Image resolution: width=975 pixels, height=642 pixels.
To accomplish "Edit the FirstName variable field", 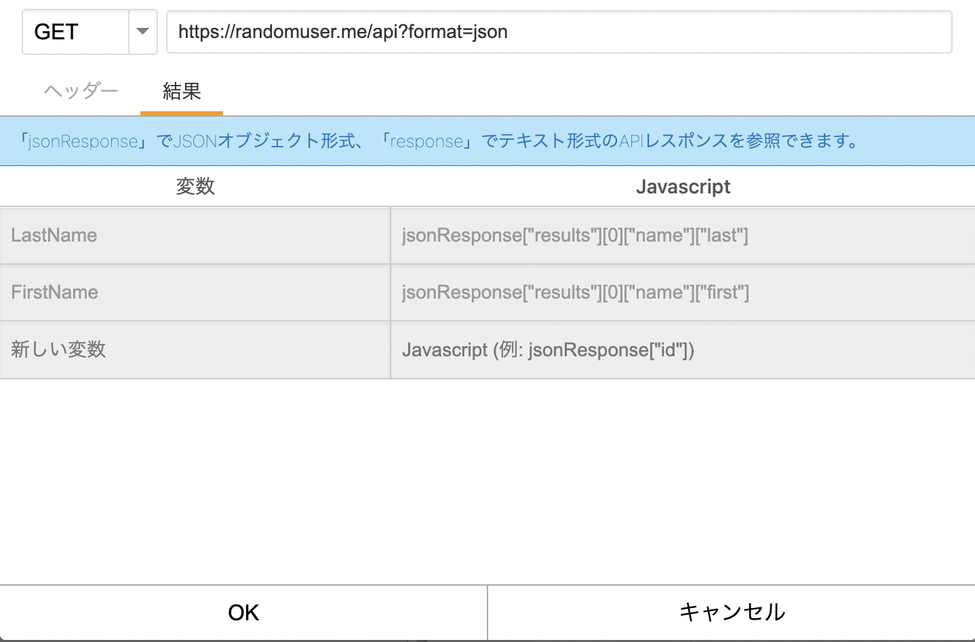I will [x=195, y=292].
